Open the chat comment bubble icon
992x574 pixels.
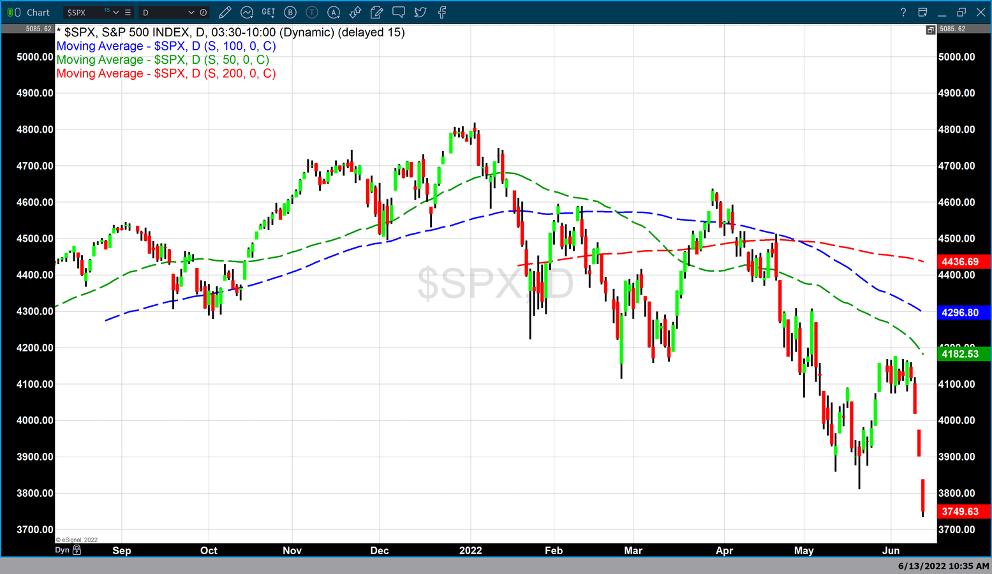point(399,12)
